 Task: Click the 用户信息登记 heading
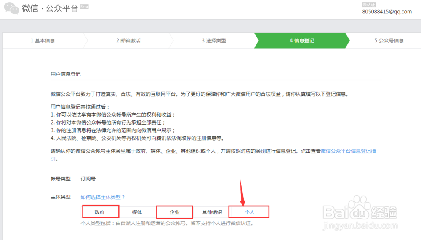point(66,74)
